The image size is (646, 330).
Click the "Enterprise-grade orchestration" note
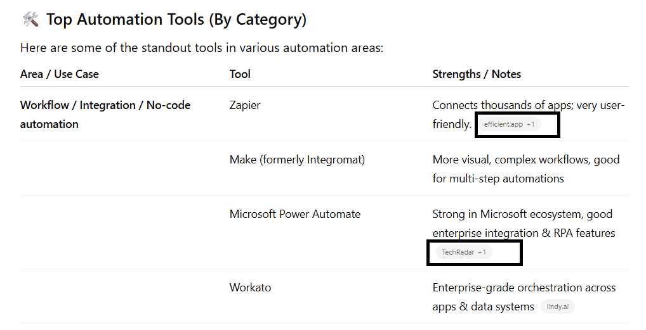[x=524, y=288]
